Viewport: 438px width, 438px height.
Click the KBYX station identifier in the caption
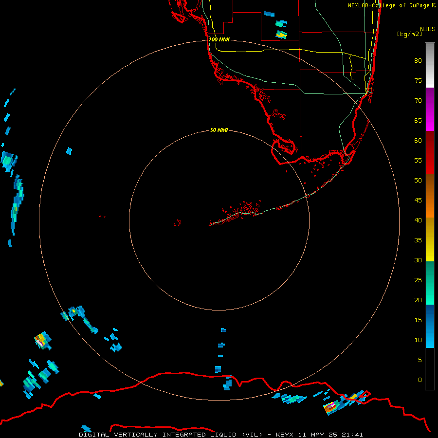(x=285, y=435)
